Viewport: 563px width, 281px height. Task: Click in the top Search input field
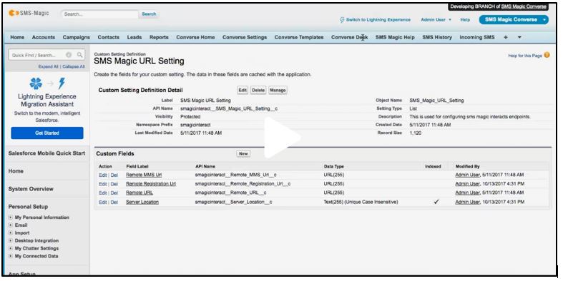[100, 14]
